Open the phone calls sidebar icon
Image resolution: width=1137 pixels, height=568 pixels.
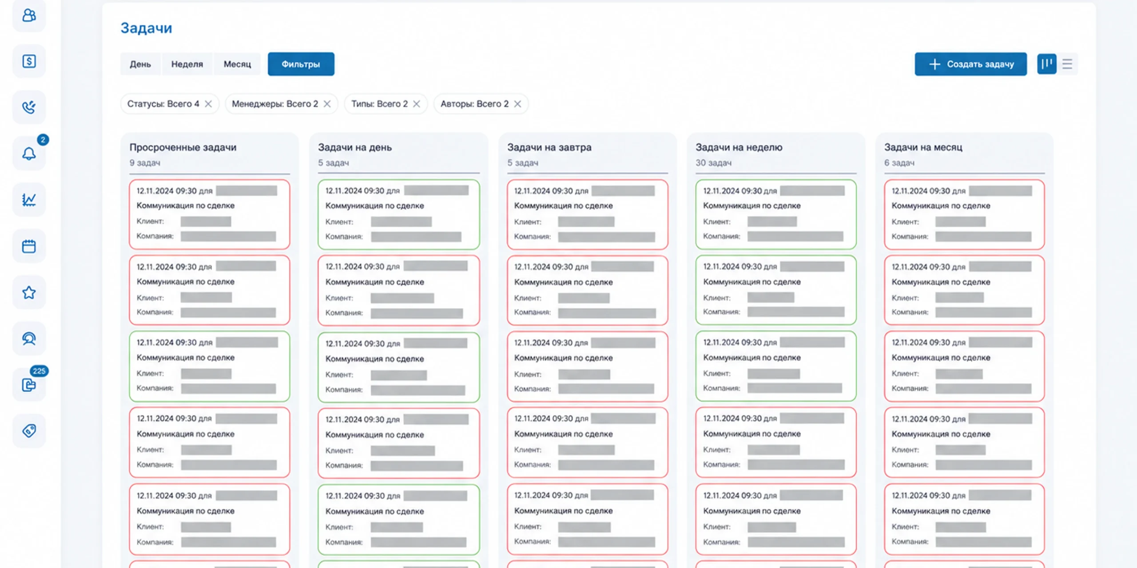[x=29, y=107]
